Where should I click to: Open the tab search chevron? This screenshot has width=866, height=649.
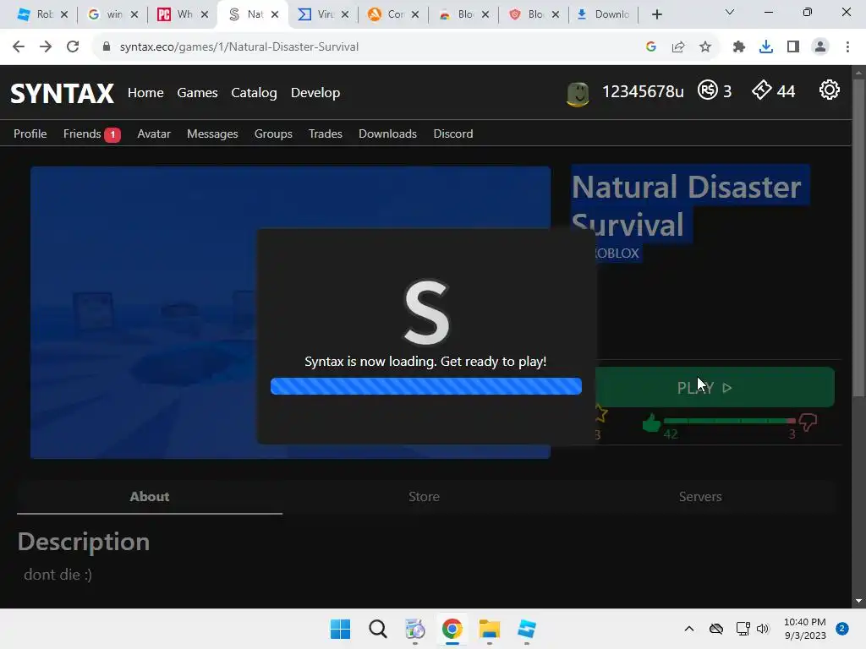pyautogui.click(x=730, y=12)
